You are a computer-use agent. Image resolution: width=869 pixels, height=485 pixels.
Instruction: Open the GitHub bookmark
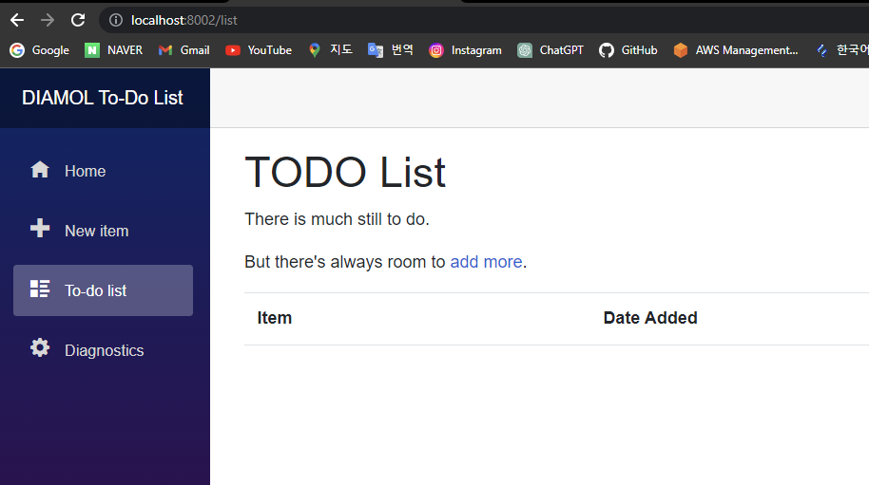coord(628,50)
